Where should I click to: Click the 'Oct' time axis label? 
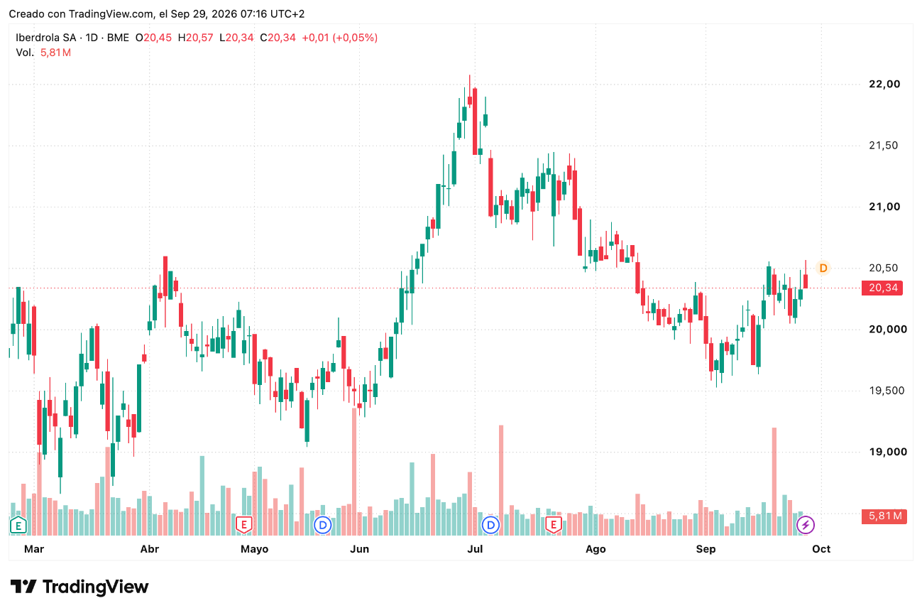tap(821, 549)
